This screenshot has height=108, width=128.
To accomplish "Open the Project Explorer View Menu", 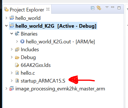I will click(x=107, y=7).
